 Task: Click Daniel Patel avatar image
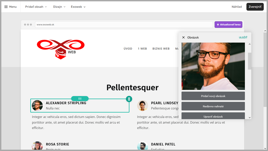(143, 146)
